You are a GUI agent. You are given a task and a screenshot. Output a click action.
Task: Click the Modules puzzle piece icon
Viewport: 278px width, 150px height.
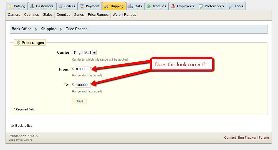(149, 6)
